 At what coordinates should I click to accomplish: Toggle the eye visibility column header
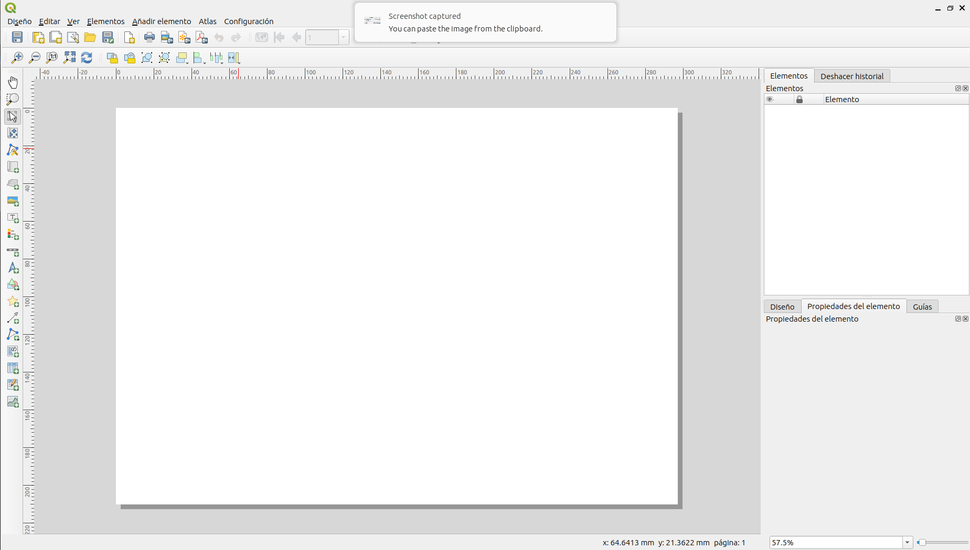[770, 100]
